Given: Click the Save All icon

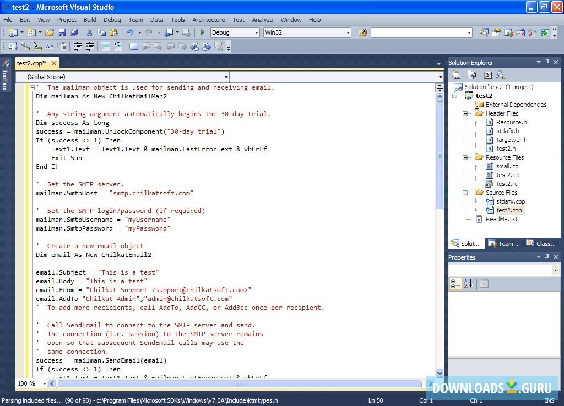Looking at the screenshot, I should [x=74, y=32].
